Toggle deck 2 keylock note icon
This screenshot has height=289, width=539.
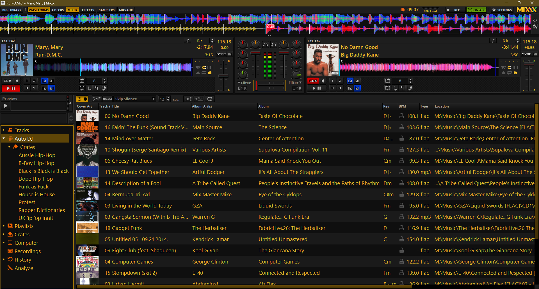tap(493, 41)
